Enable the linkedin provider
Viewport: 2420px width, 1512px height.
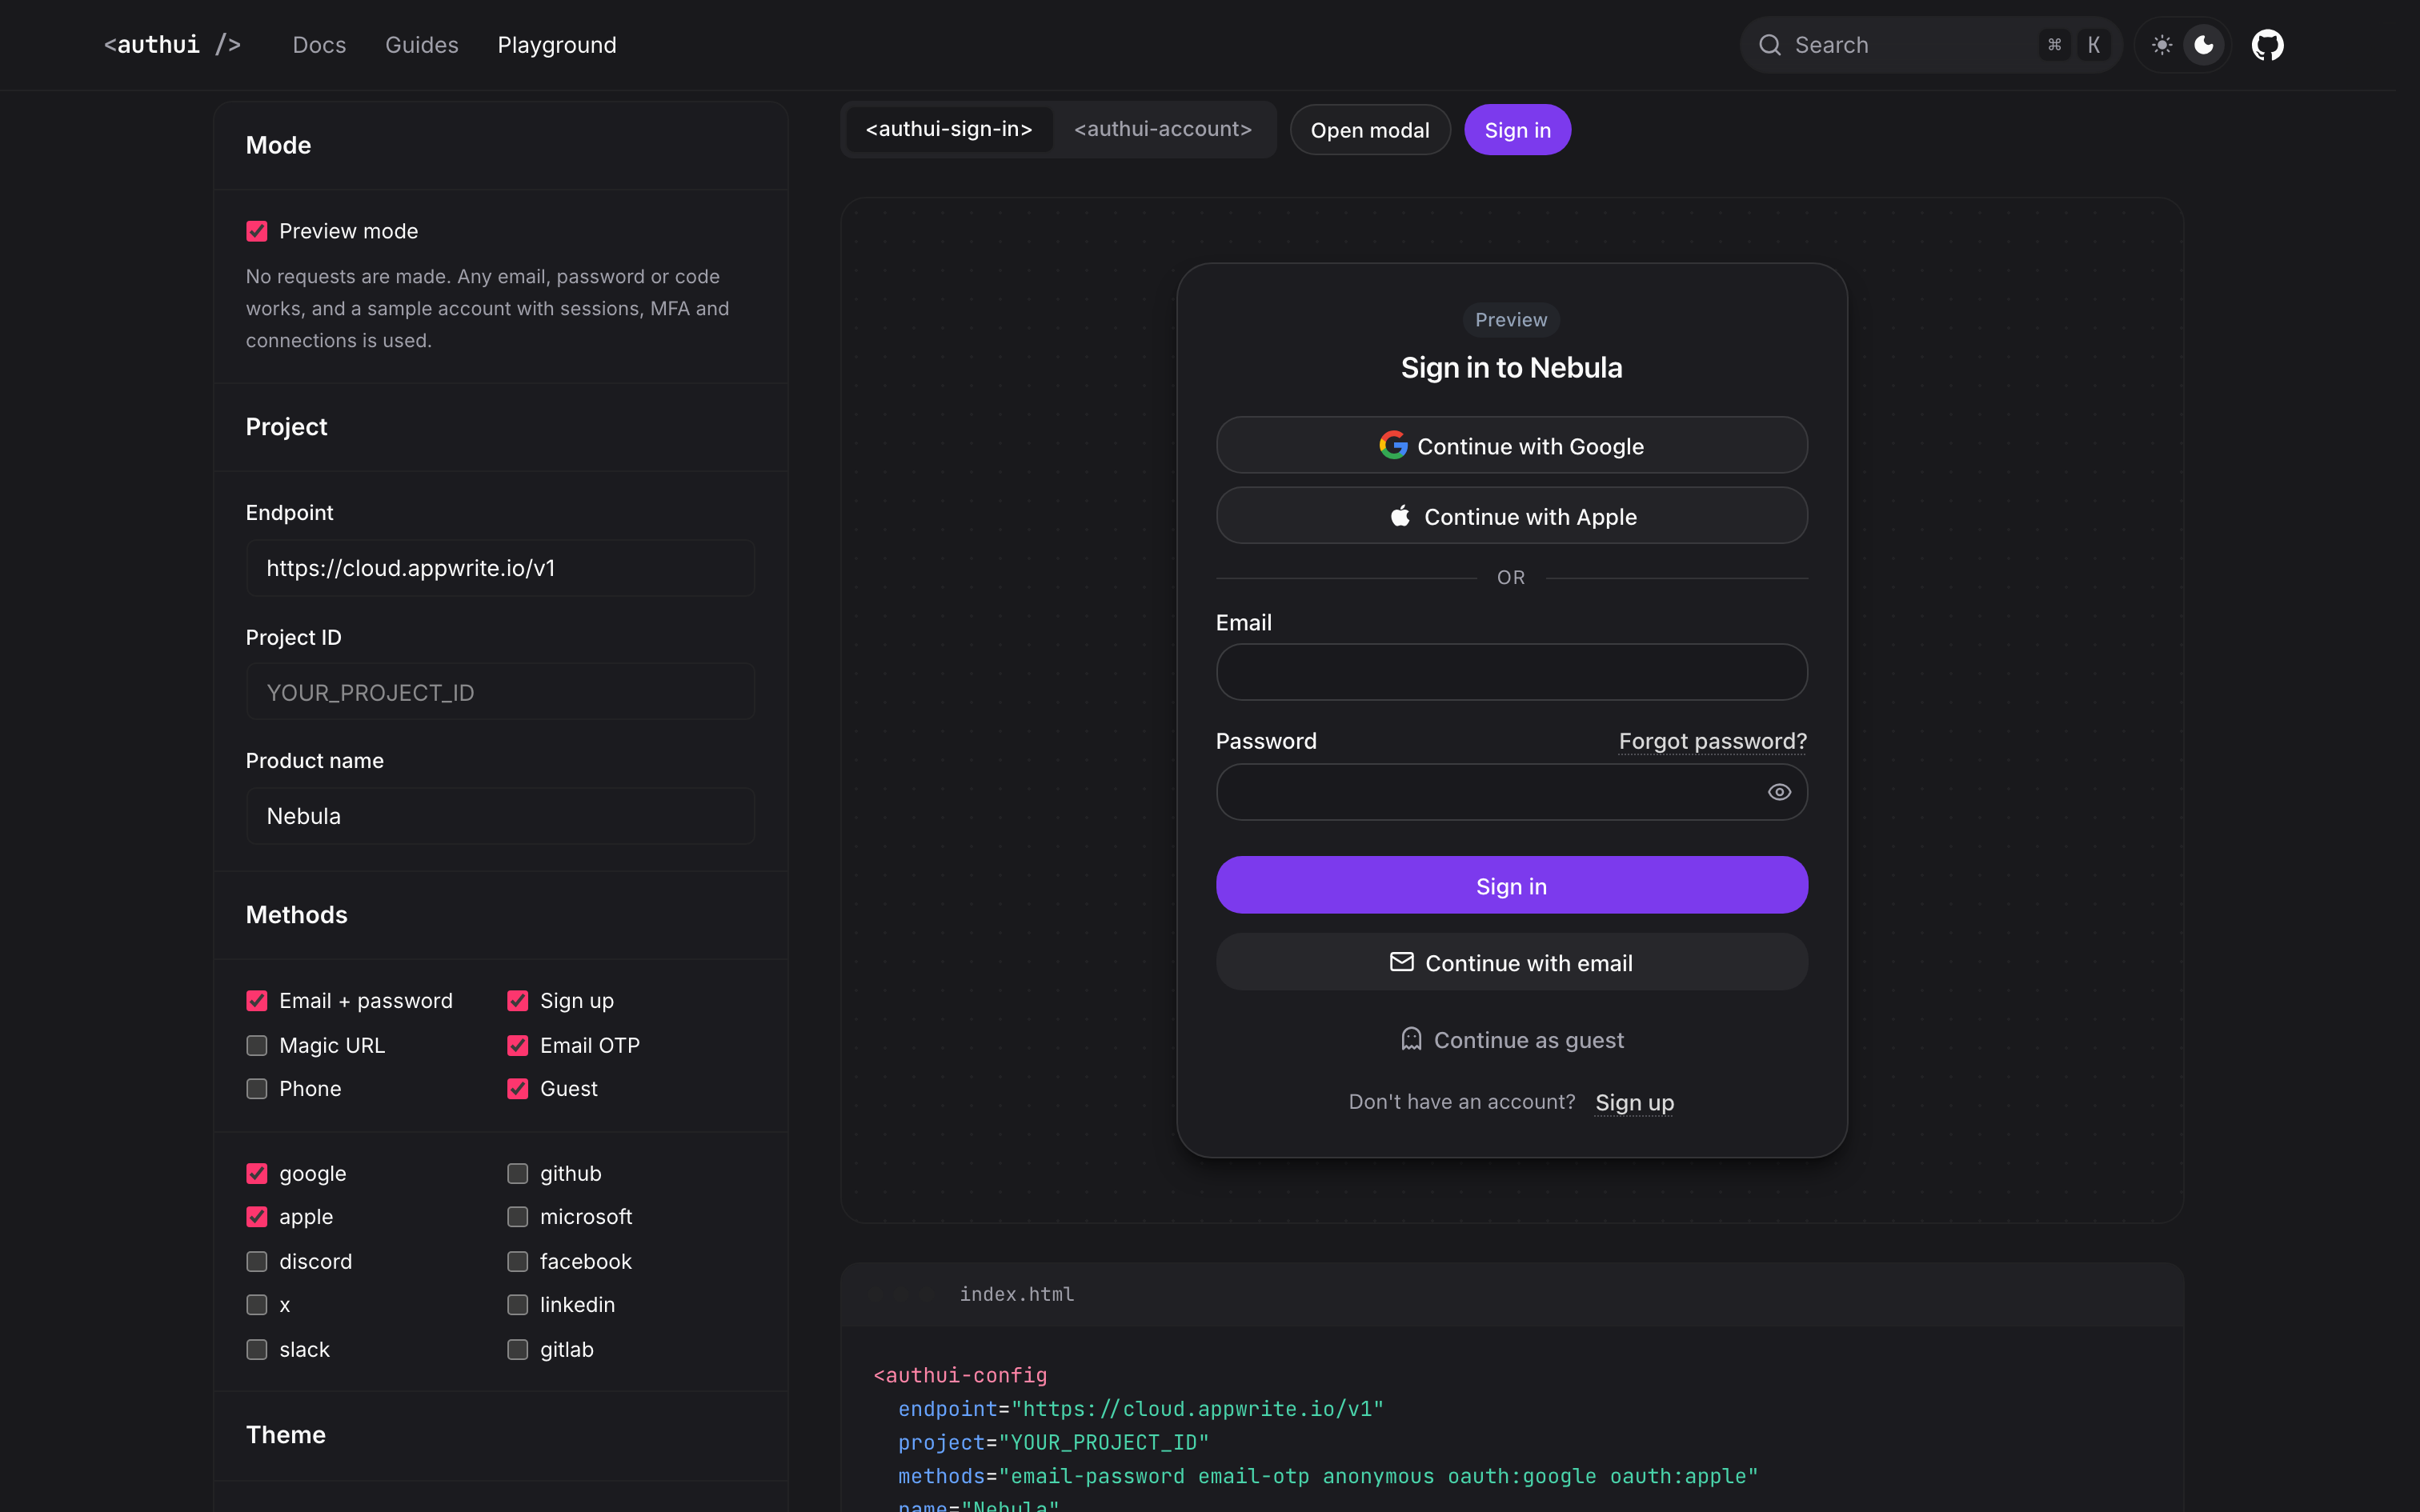pos(517,1305)
